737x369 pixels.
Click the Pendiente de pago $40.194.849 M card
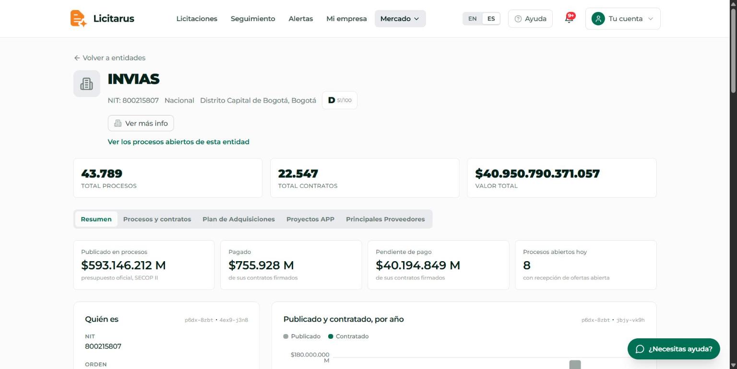pos(439,265)
